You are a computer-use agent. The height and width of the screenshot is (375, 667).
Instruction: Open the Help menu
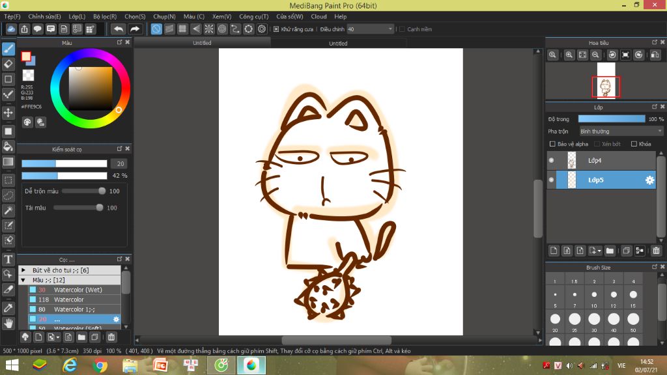coord(340,16)
